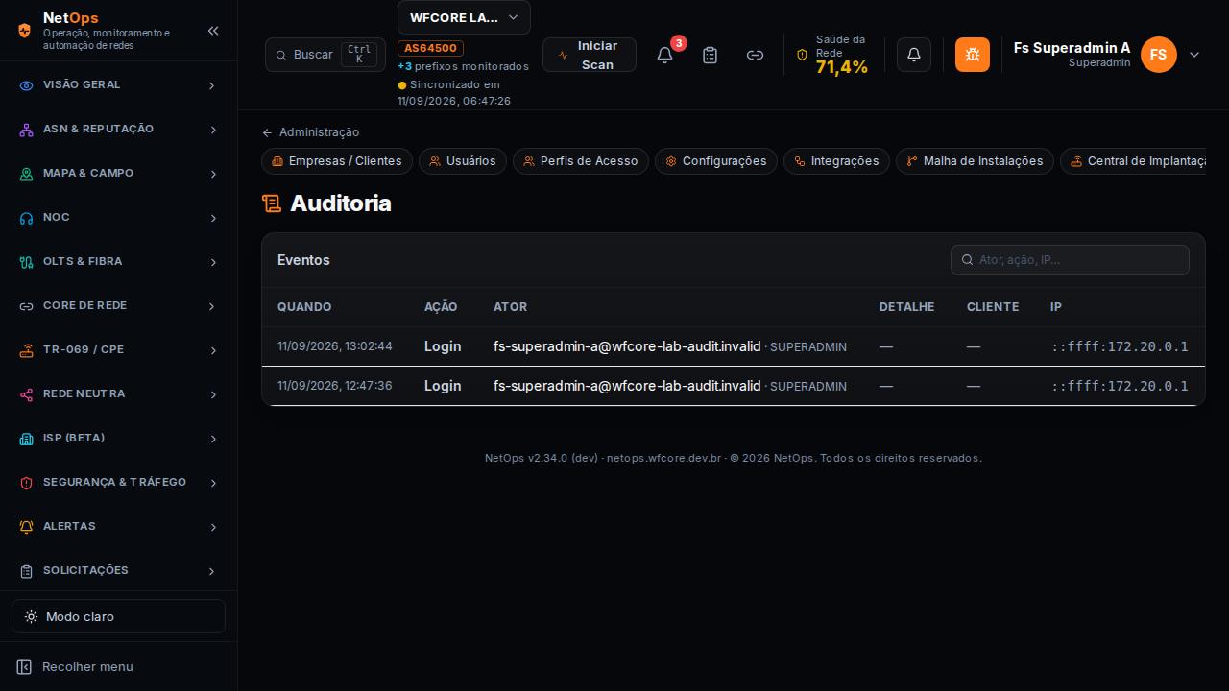The image size is (1229, 691).
Task: Open user menu chevron next to avatar
Action: coord(1194,55)
